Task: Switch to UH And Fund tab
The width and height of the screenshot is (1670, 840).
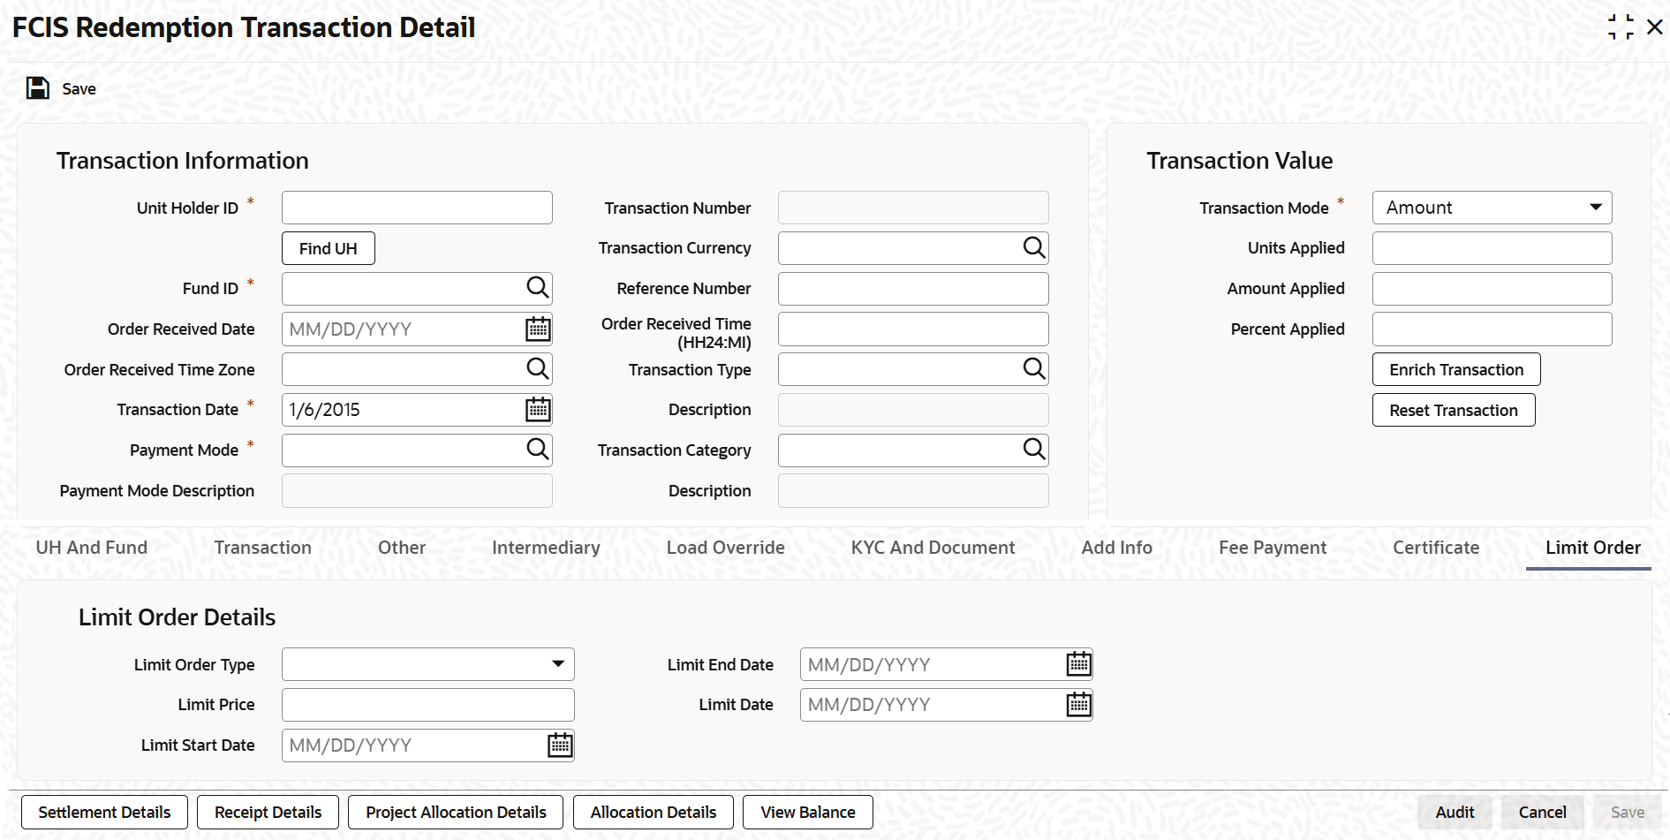Action: 92,548
